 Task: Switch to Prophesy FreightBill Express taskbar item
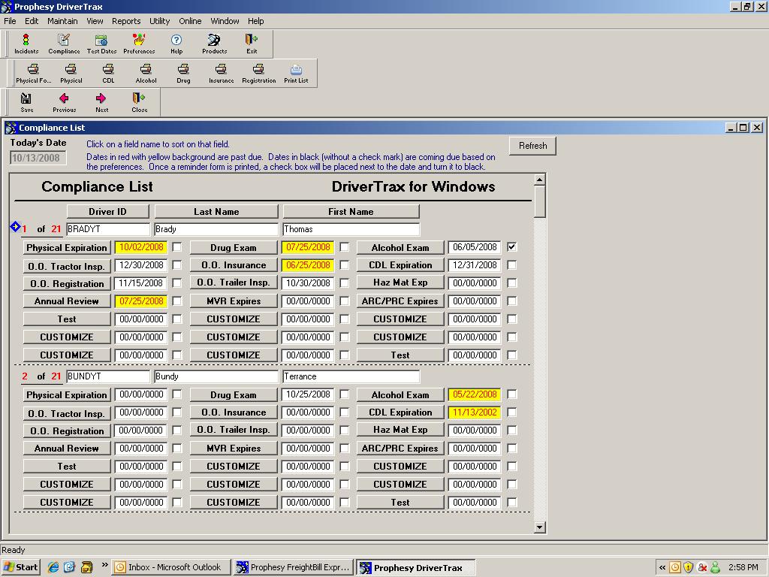click(294, 567)
